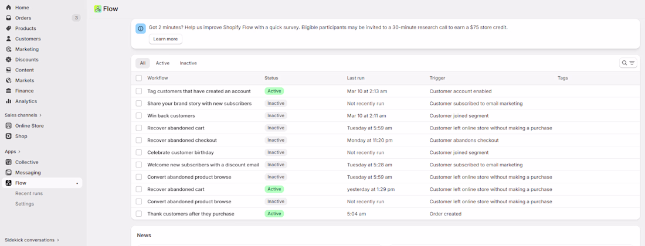
Task: Open Thank customers after they purchase workflow
Action: point(191,214)
